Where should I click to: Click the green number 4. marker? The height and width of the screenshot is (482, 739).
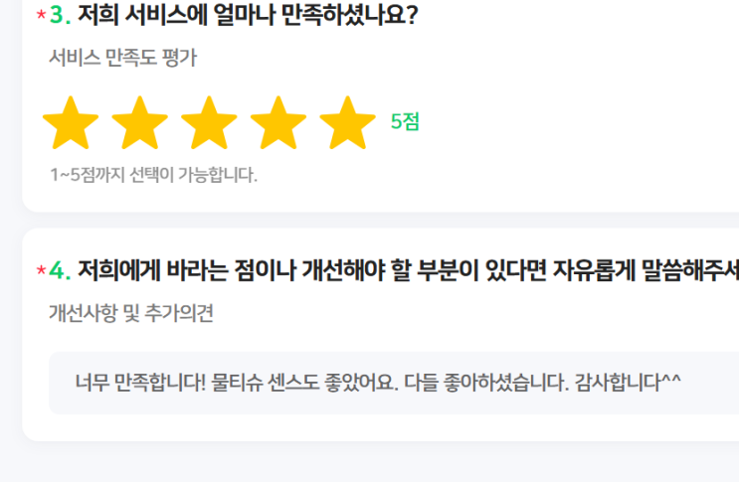point(60,270)
